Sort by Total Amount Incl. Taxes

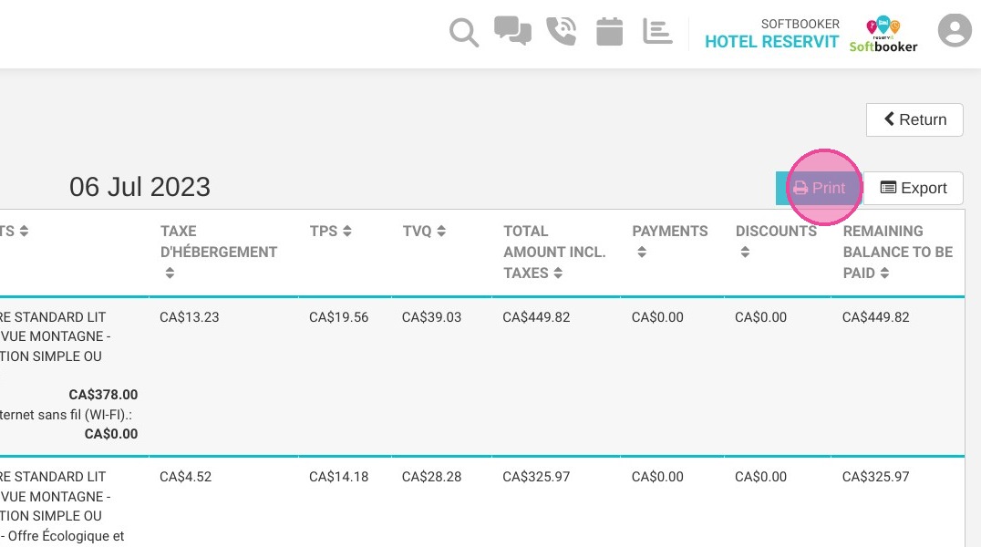tap(558, 273)
